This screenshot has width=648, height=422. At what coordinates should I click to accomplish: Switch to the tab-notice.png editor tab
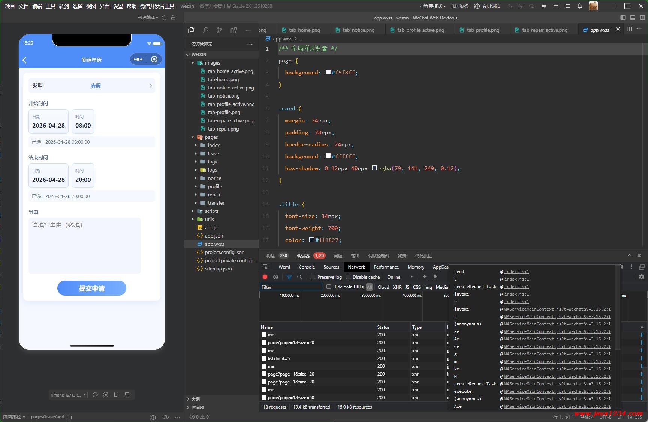point(358,30)
